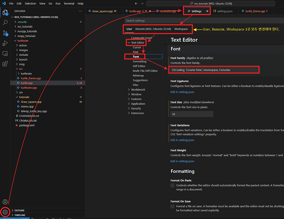284x219 pixels.
Task: Open Remote Explorer view
Action: pyautogui.click(x=5, y=54)
